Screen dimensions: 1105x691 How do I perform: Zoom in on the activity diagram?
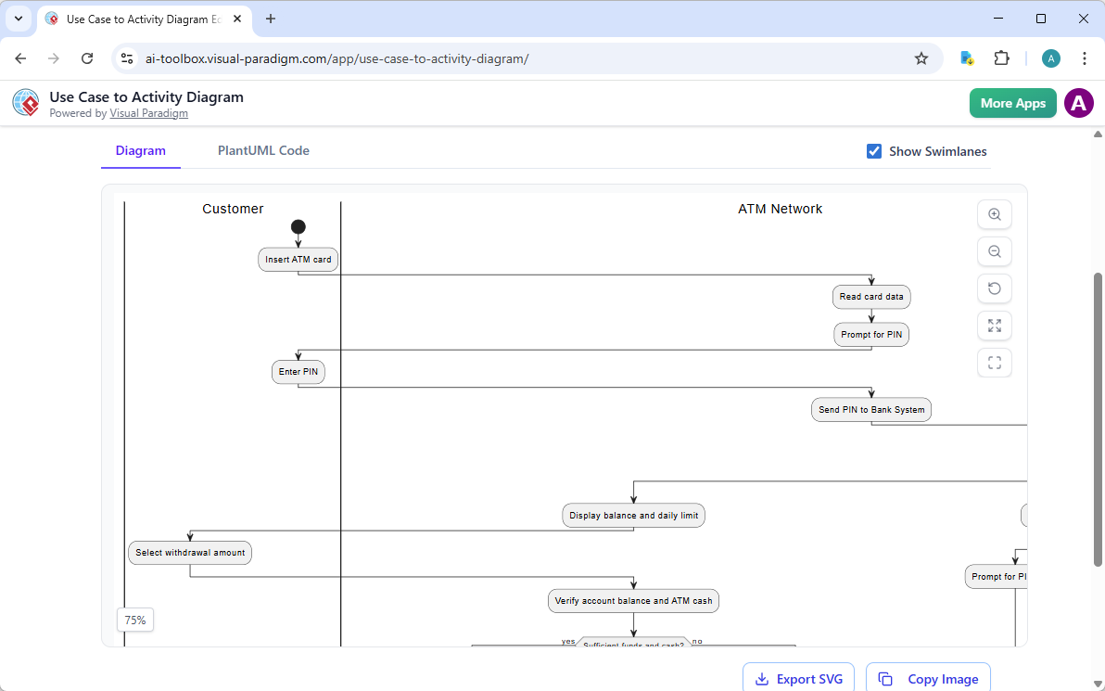tap(994, 214)
